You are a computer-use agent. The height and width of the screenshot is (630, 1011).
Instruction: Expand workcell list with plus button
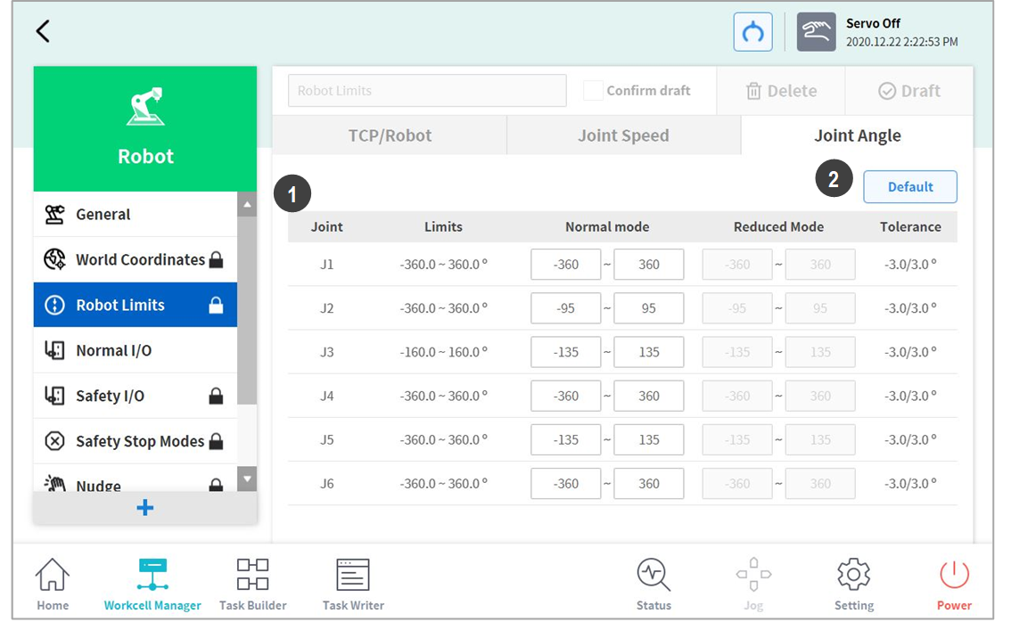click(145, 507)
